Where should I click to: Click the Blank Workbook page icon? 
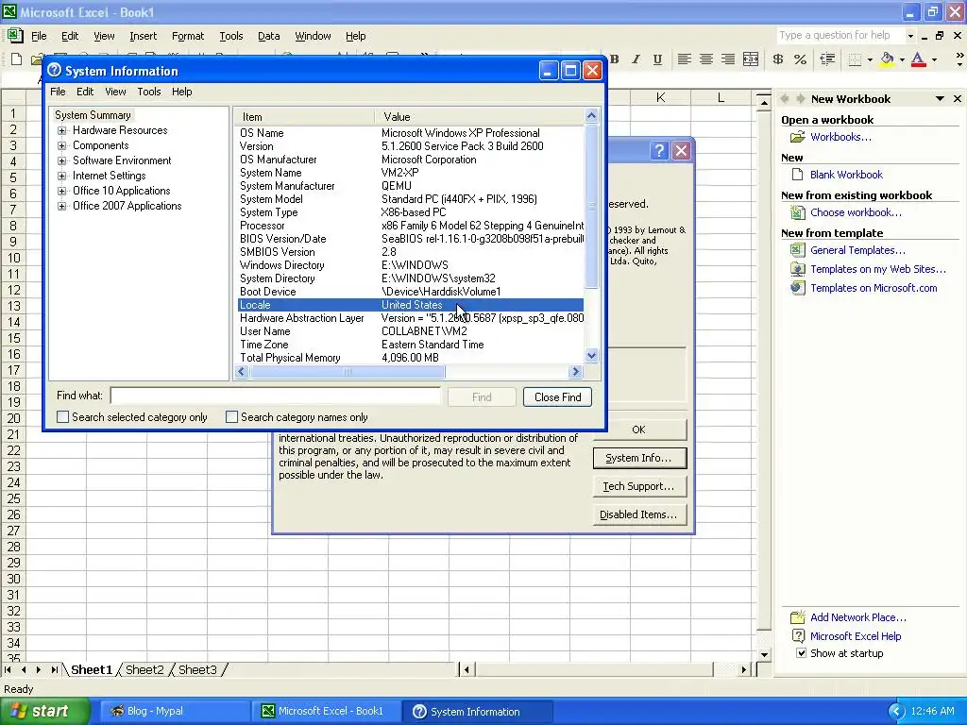pos(797,175)
